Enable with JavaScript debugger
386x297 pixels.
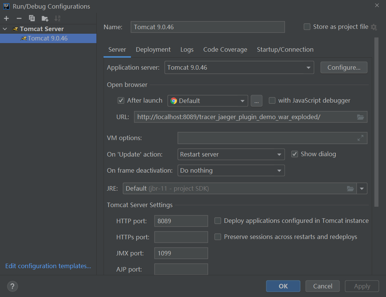click(272, 100)
